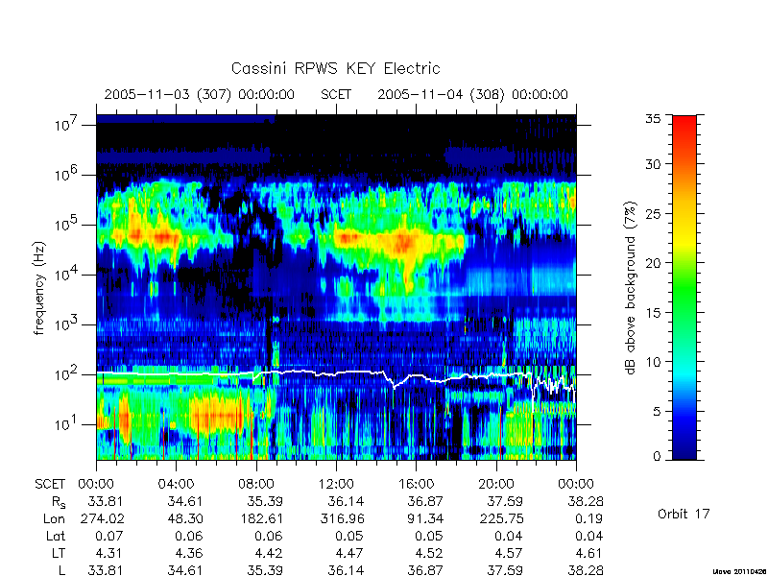768x576 pixels.
Task: Click the local time value 4.57
Action: click(x=509, y=553)
